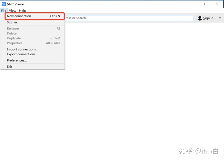224x160 pixels.
Task: Open the Help menu
Action: coord(22,10)
